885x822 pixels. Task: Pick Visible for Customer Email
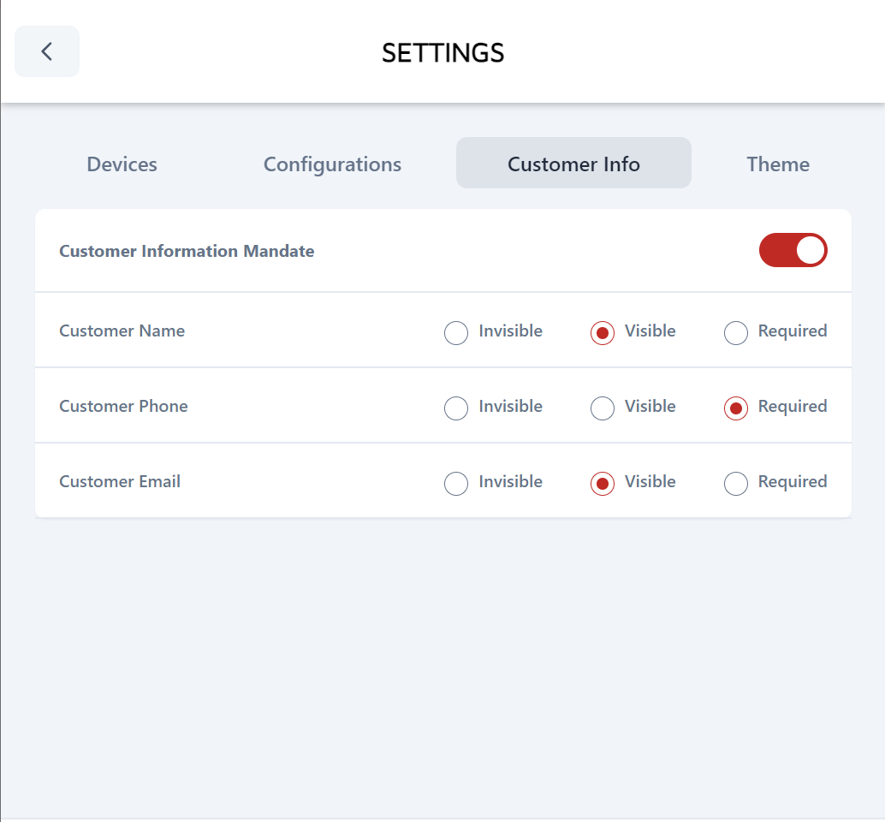pyautogui.click(x=603, y=483)
